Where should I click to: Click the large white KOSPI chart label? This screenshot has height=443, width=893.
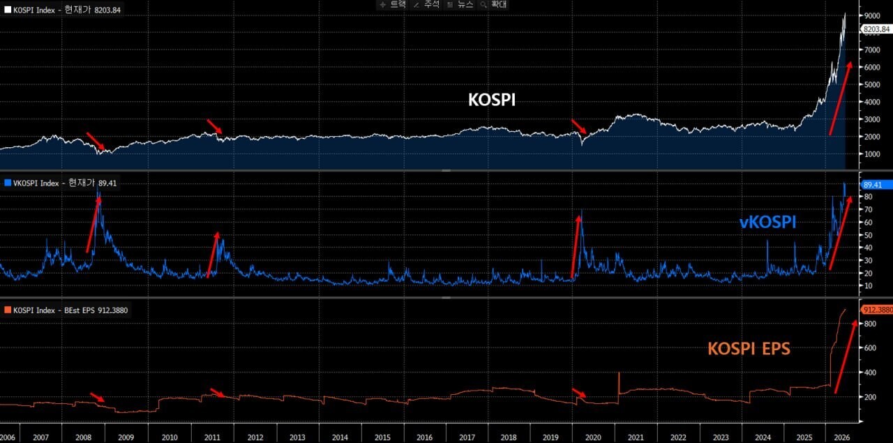click(x=491, y=100)
